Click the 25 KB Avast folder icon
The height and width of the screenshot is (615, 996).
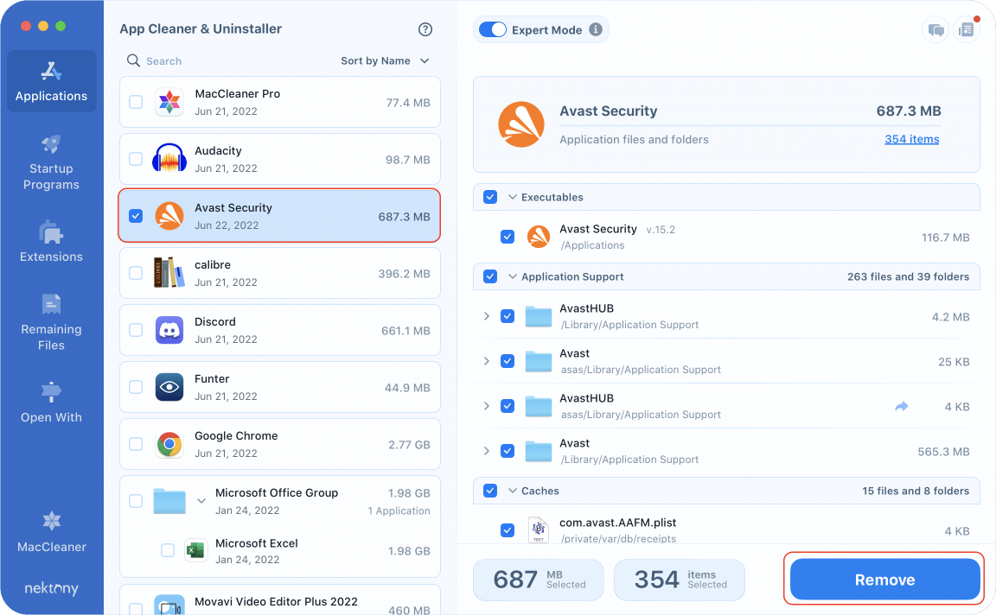pyautogui.click(x=539, y=361)
